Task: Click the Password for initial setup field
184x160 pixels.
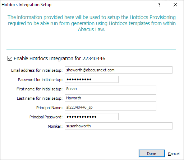Action: coord(92,79)
